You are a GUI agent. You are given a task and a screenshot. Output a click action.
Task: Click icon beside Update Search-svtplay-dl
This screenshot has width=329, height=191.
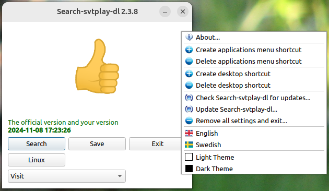click(189, 109)
